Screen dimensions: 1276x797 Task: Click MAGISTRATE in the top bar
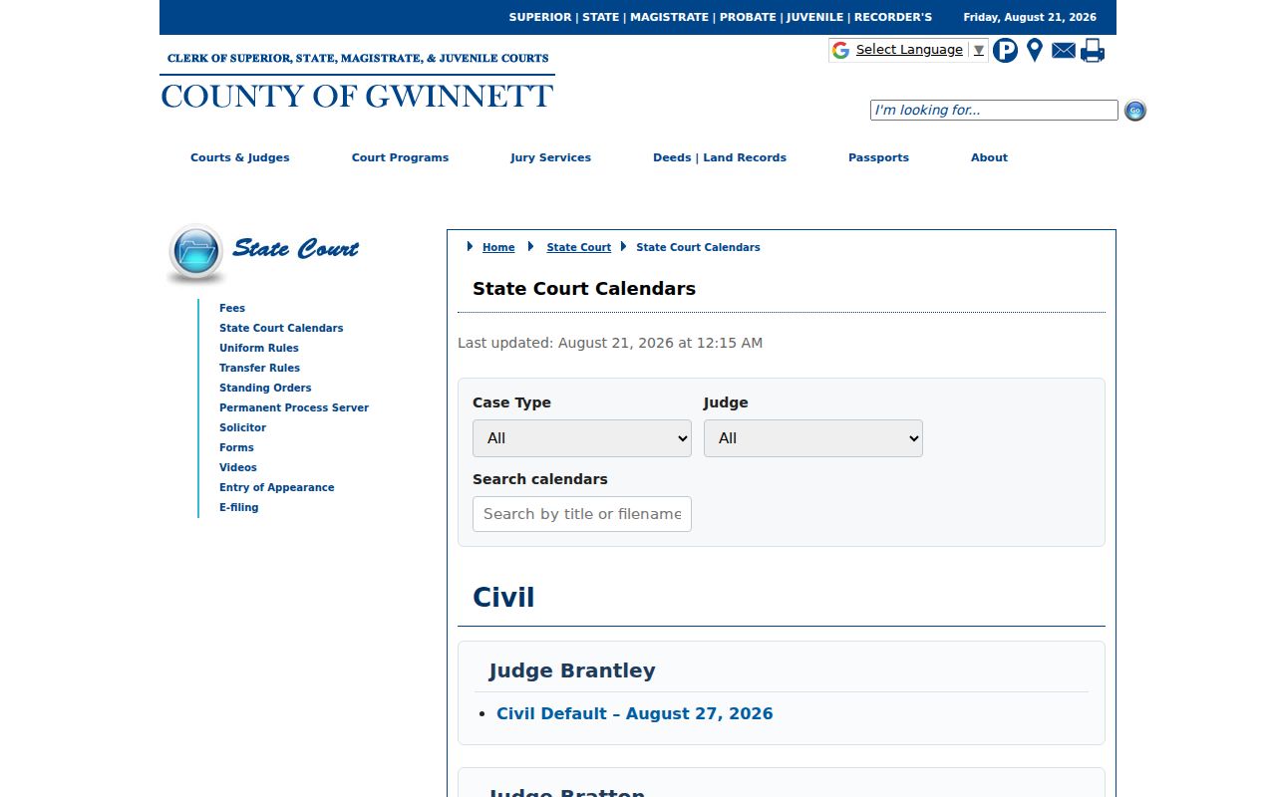(669, 17)
